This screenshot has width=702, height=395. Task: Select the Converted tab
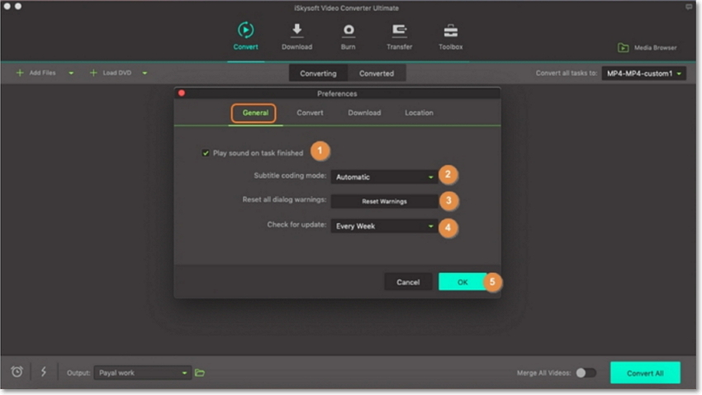tap(377, 74)
